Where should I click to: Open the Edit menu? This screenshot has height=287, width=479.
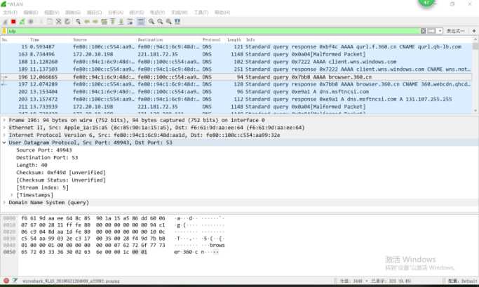click(31, 13)
